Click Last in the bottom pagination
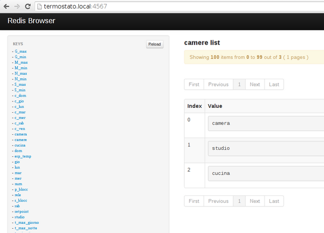The image size is (324, 233). pos(274,201)
